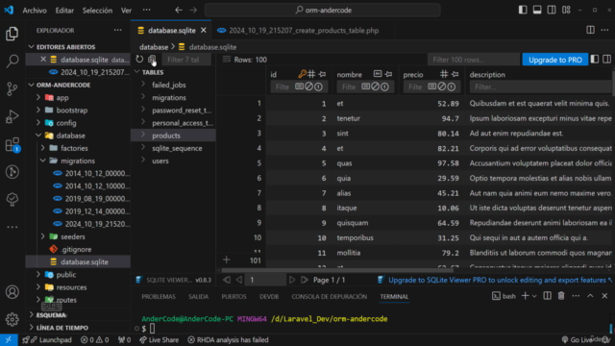Viewport: 615px width, 346px height.
Task: Toggle not-null filter on nombre column
Action: point(384,86)
